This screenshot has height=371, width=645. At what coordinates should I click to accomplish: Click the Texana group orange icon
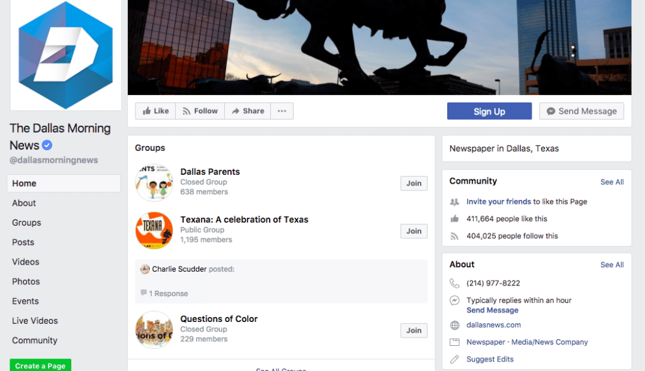coord(154,231)
